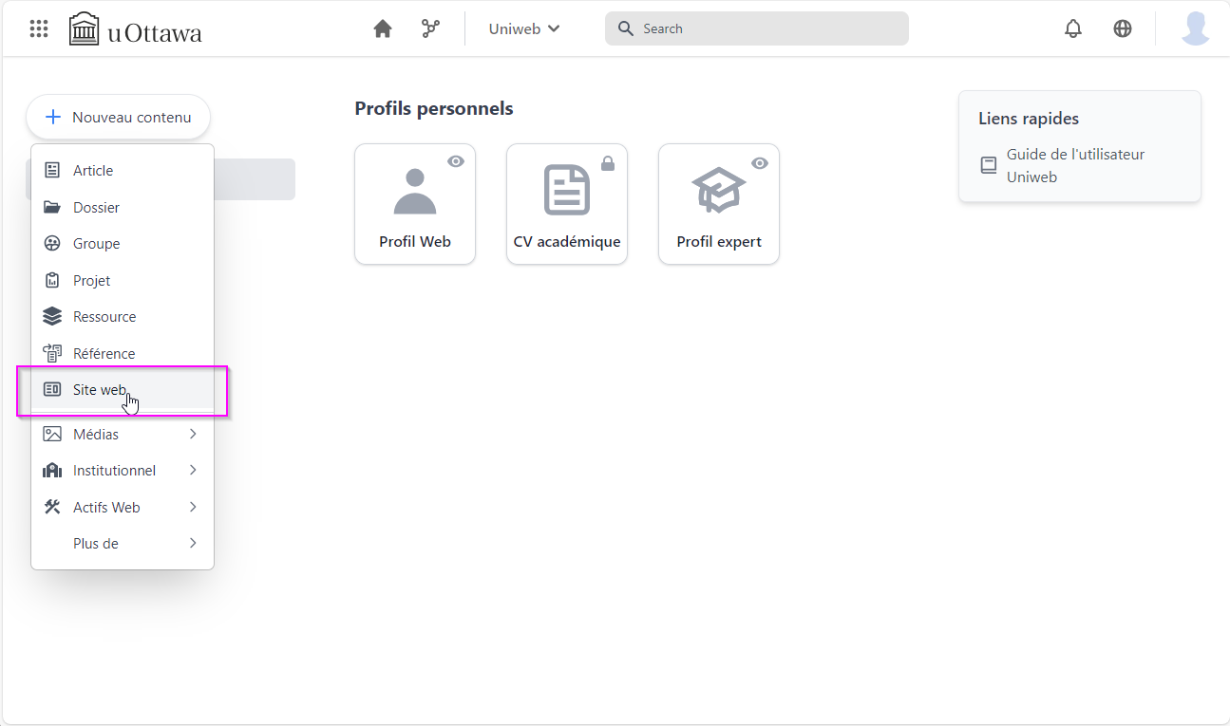The image size is (1230, 726).
Task: Open the user avatar menu
Action: (x=1196, y=28)
